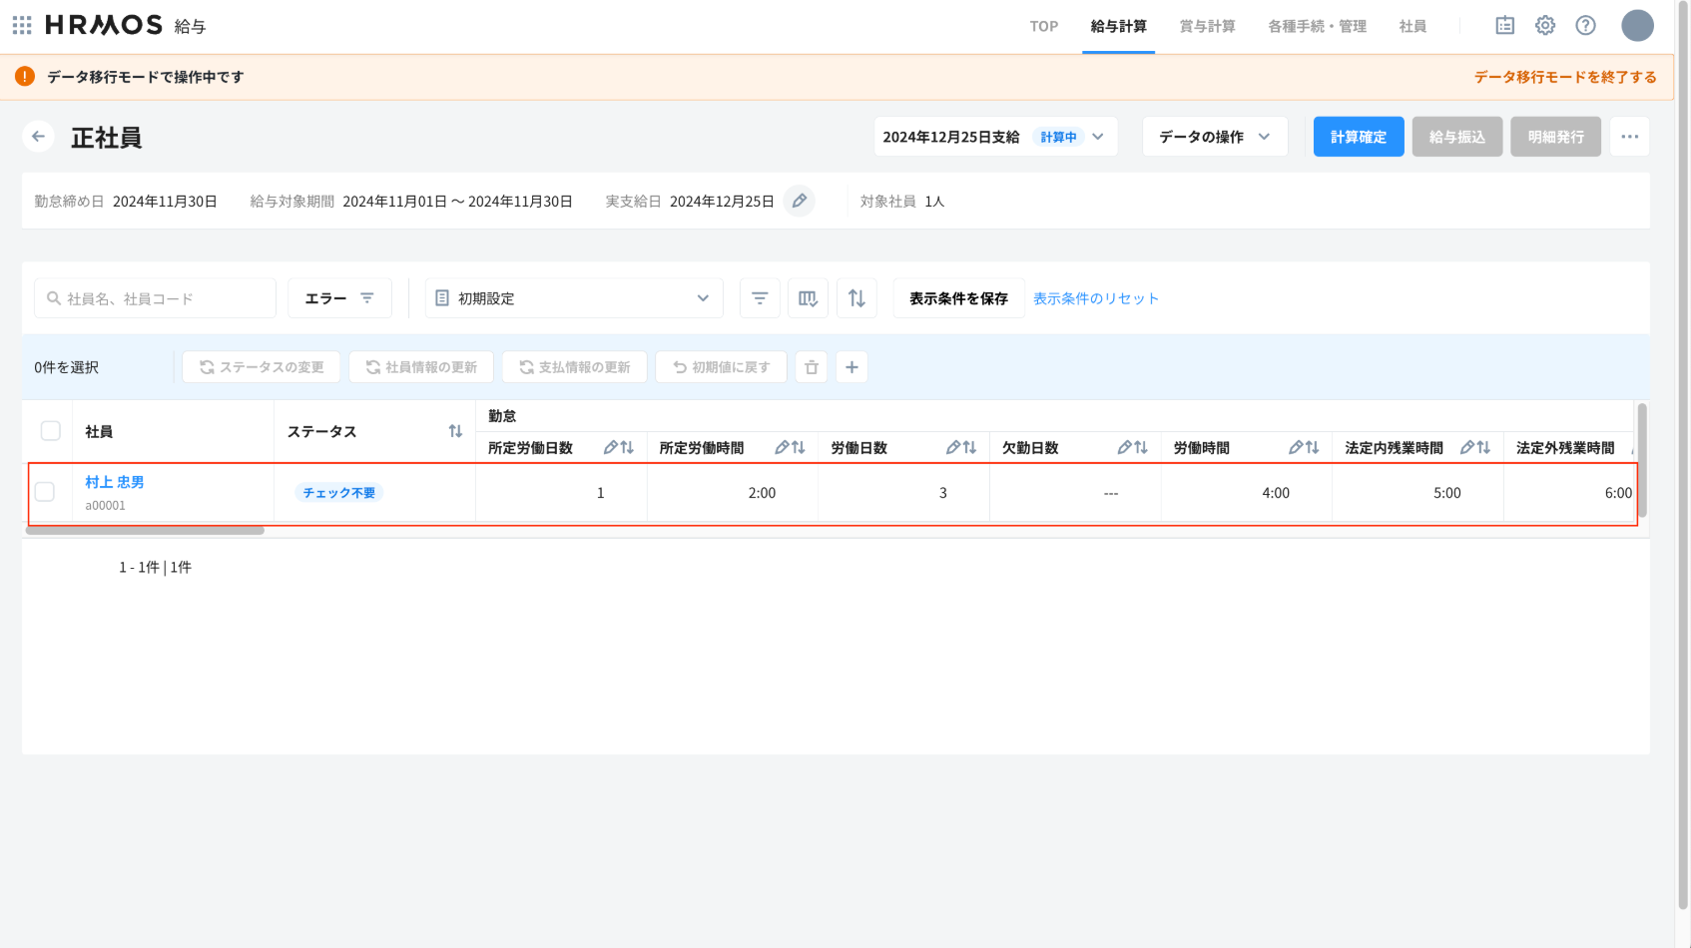Open the filter settings icon button
1691x948 pixels.
point(760,298)
